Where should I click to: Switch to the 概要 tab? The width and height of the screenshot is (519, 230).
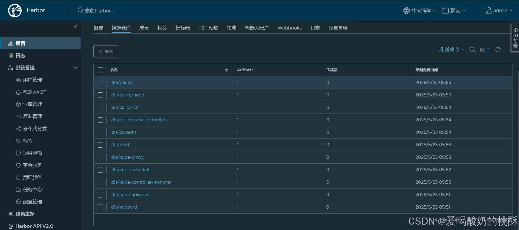(x=98, y=28)
